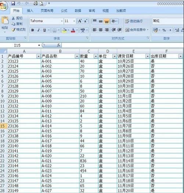Switch to the 开始 ribbon tab
This screenshot has height=193, width=184.
click(16, 11)
